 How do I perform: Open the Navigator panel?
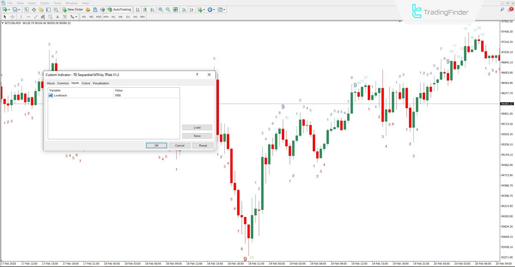(41, 9)
